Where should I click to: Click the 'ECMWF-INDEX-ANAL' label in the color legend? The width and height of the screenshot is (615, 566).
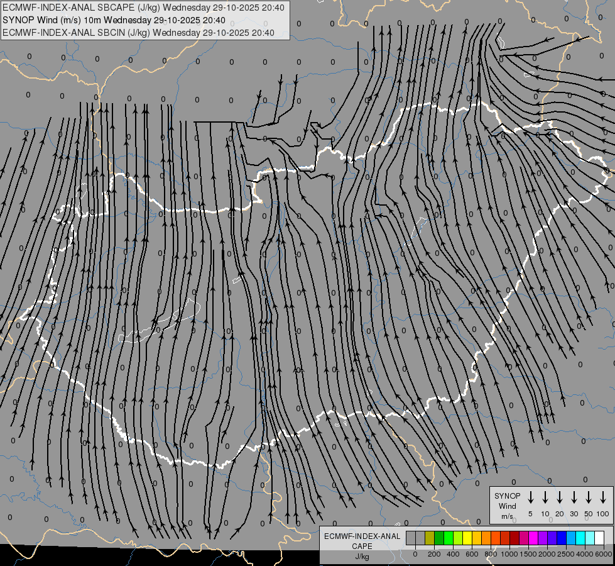tap(362, 536)
